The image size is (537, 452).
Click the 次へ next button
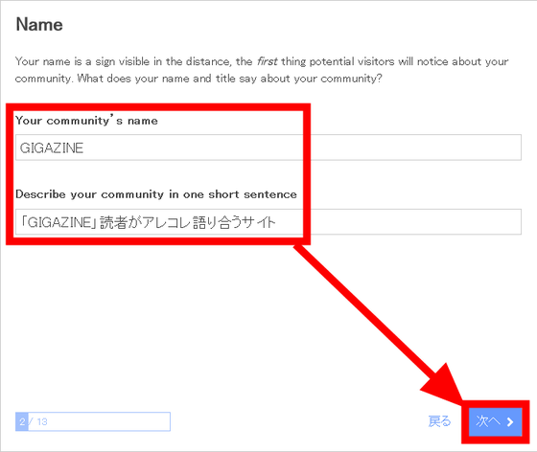tap(495, 421)
